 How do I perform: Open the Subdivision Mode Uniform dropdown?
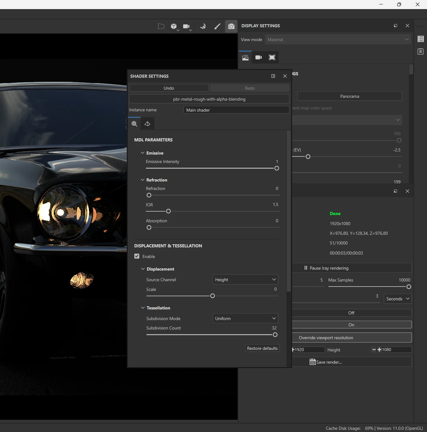(x=245, y=319)
